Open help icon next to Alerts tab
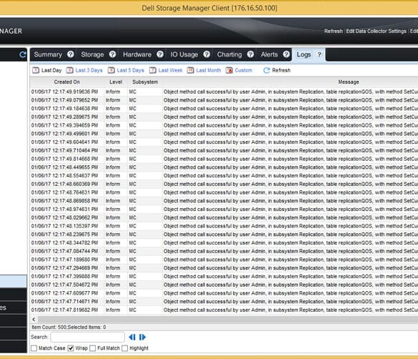Viewport: 418px width, 359px height. [x=287, y=54]
